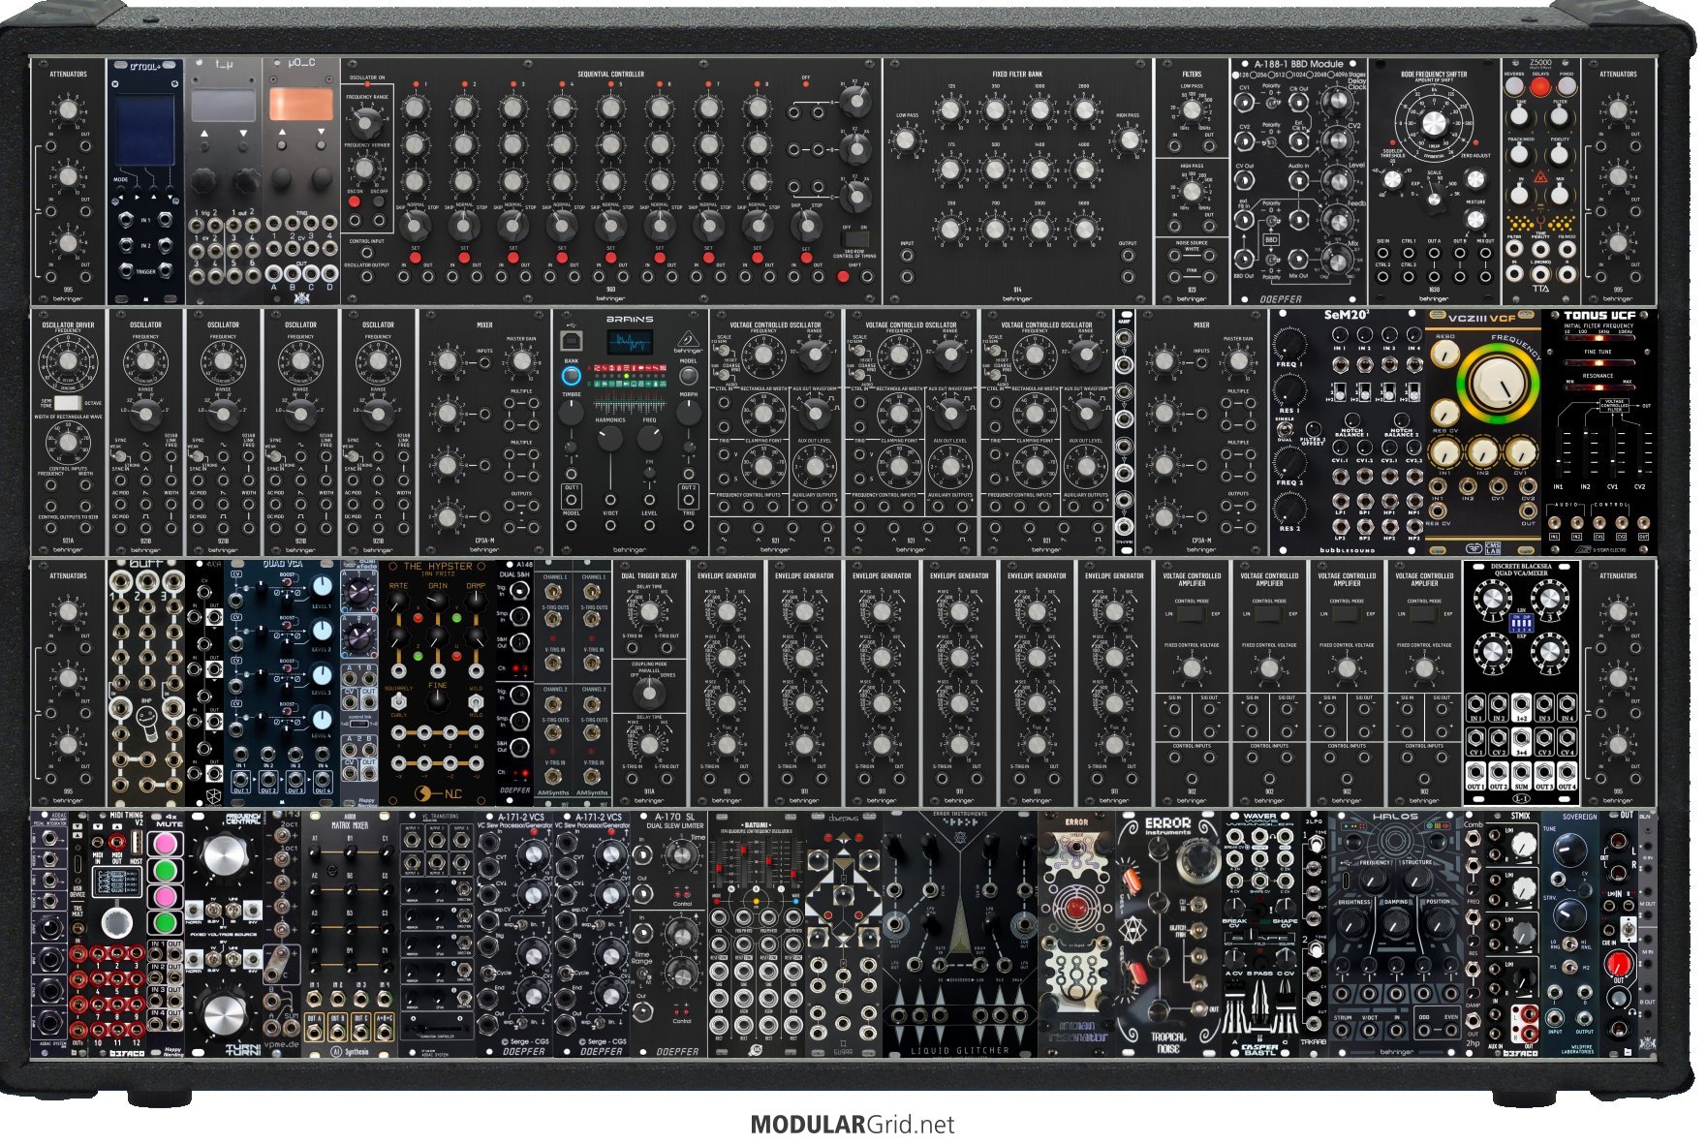The image size is (1707, 1145).
Task: Click the MIDI Thing V2 display screen
Action: [116, 882]
